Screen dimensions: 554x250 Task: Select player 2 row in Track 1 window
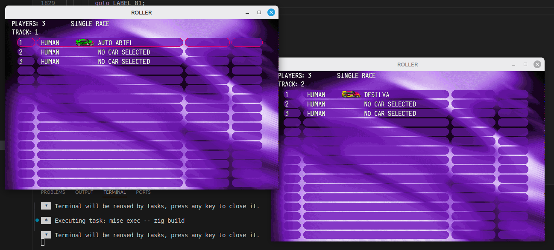(110, 52)
